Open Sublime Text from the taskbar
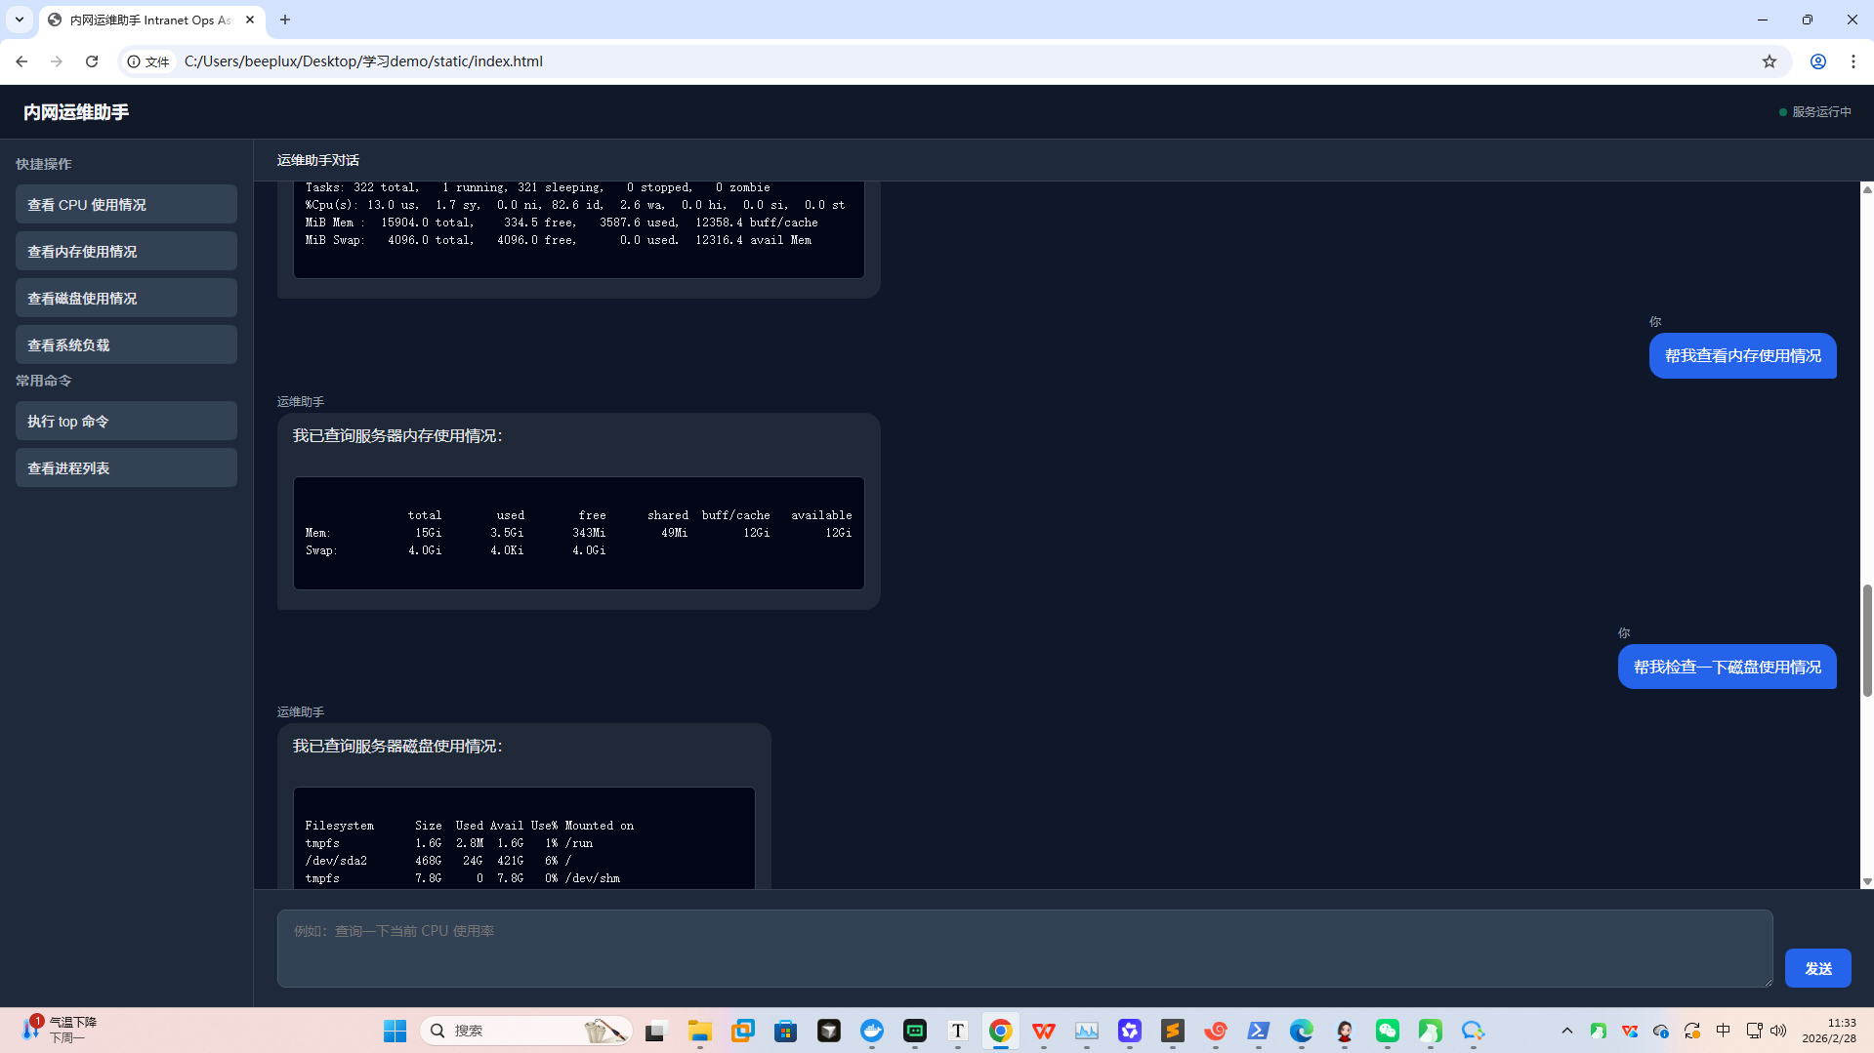 coord(1172,1031)
